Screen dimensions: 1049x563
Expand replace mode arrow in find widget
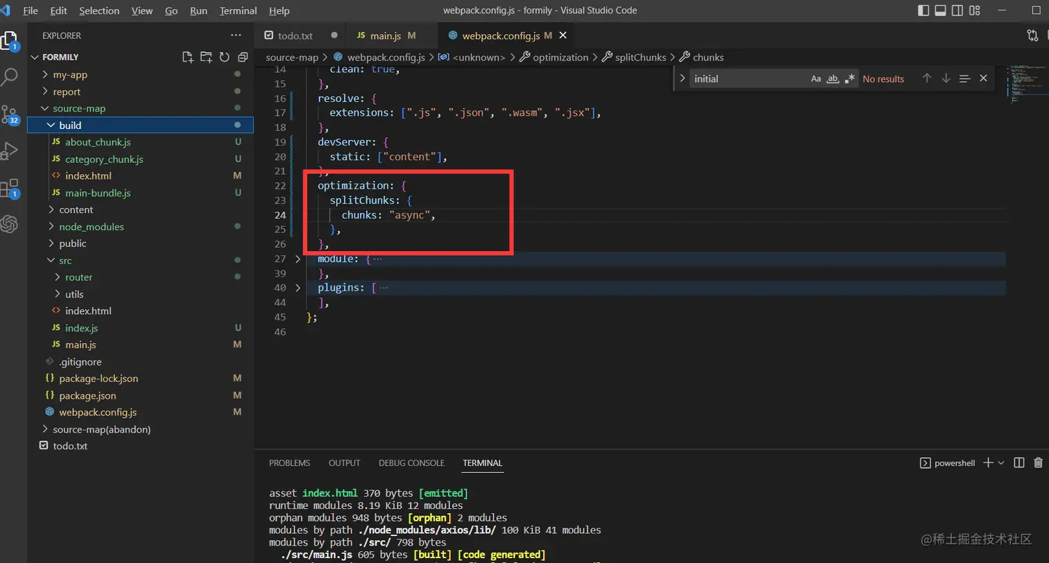point(682,78)
